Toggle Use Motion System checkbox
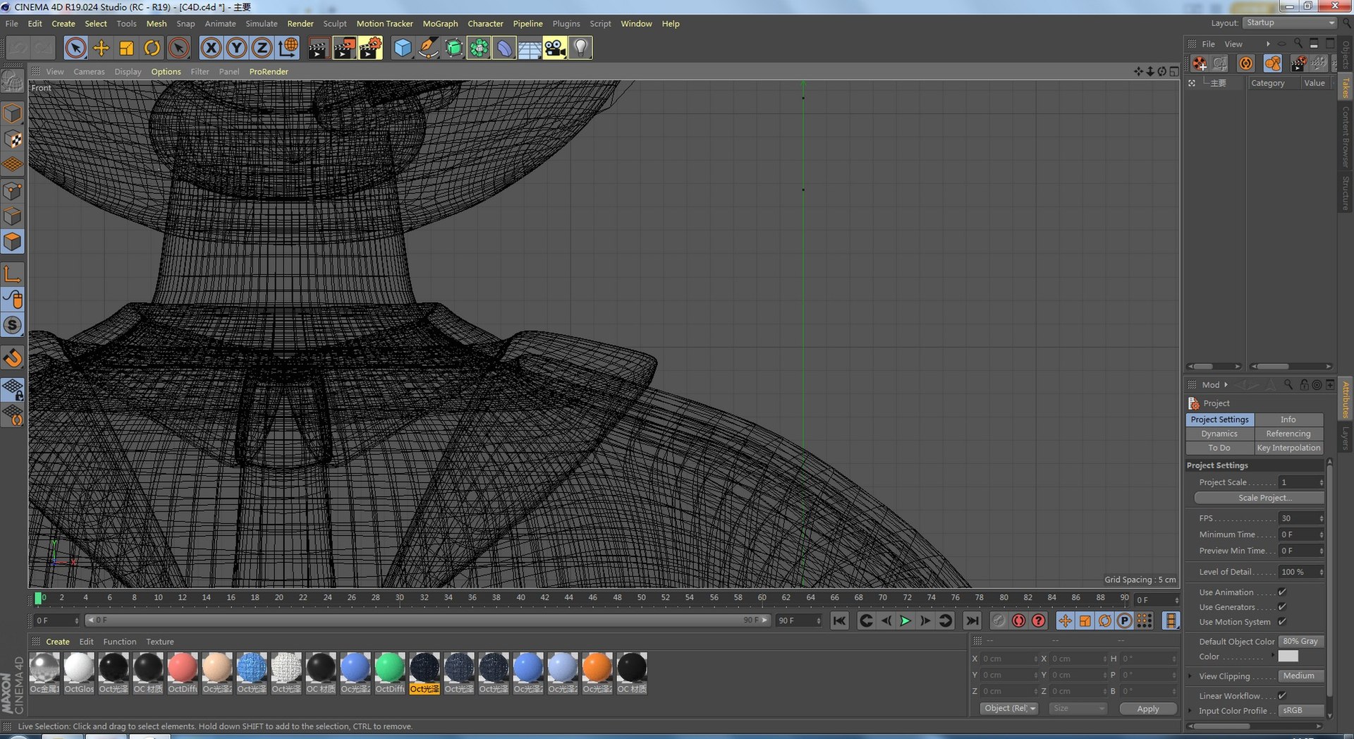Screen dimensions: 1354x739 tap(1282, 622)
